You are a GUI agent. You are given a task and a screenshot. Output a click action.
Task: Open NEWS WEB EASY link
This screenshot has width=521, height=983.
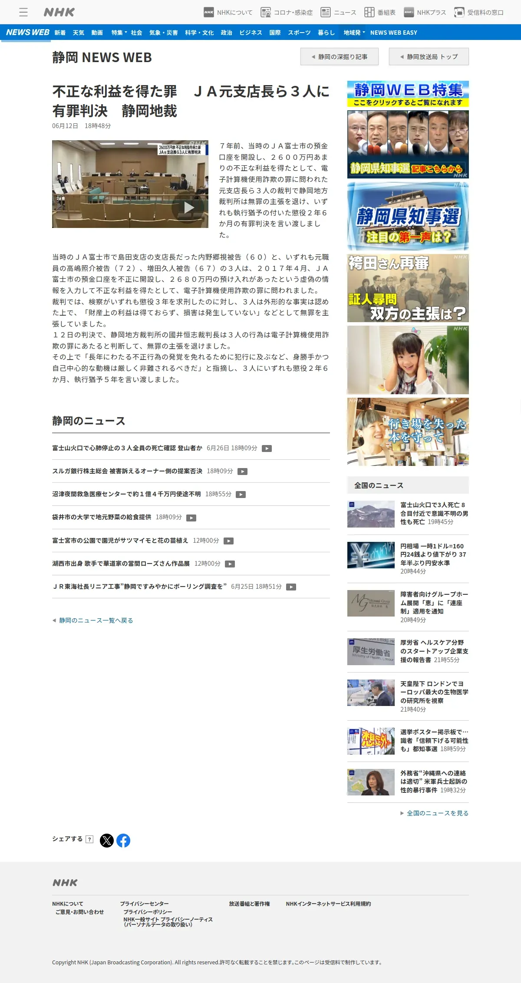click(394, 33)
